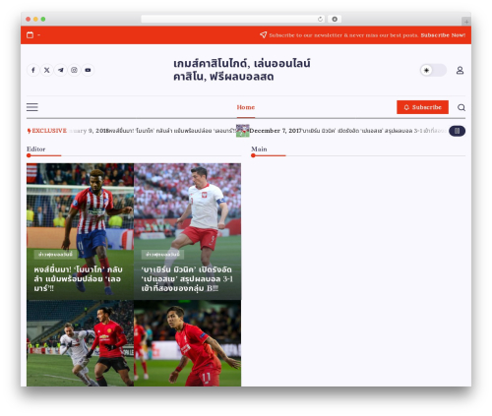492x416 pixels.
Task: Open the Instagram social icon
Action: click(x=74, y=70)
